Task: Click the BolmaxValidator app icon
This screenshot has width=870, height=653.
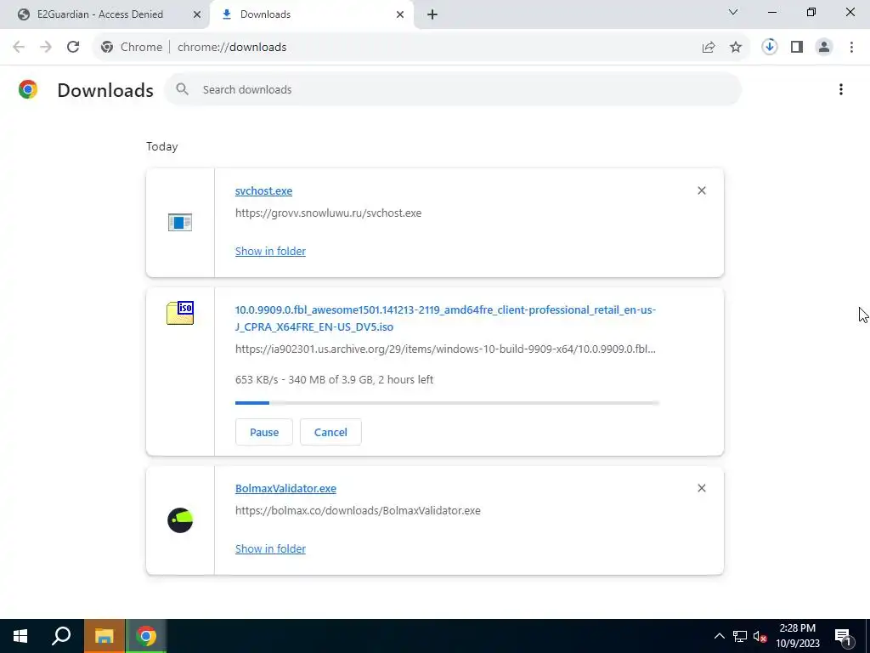Action: tap(180, 520)
